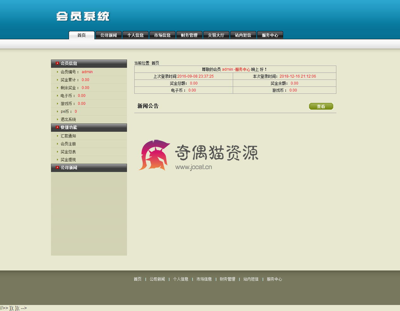Screen dimensions: 400x311
Task: Click 退出系统 in the sidebar
Action: [68, 119]
